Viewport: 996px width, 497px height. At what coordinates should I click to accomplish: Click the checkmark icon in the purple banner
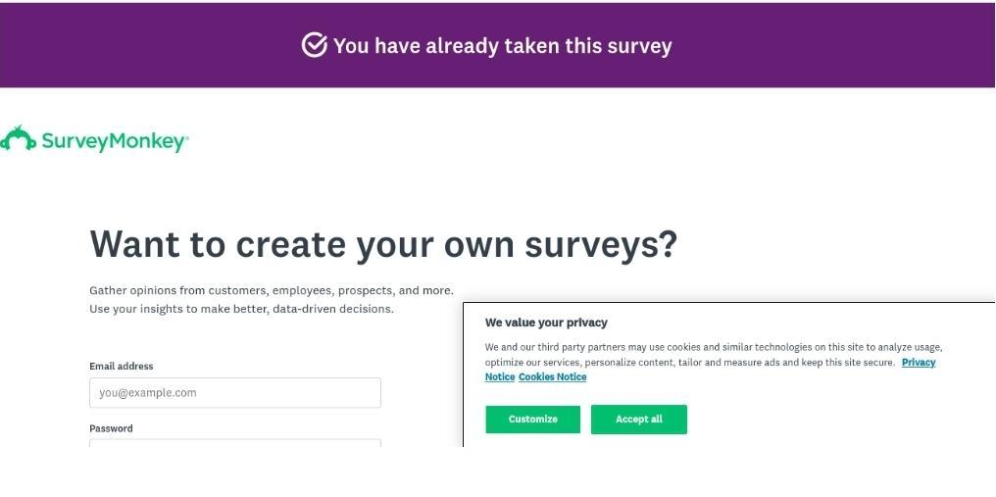pos(314,45)
